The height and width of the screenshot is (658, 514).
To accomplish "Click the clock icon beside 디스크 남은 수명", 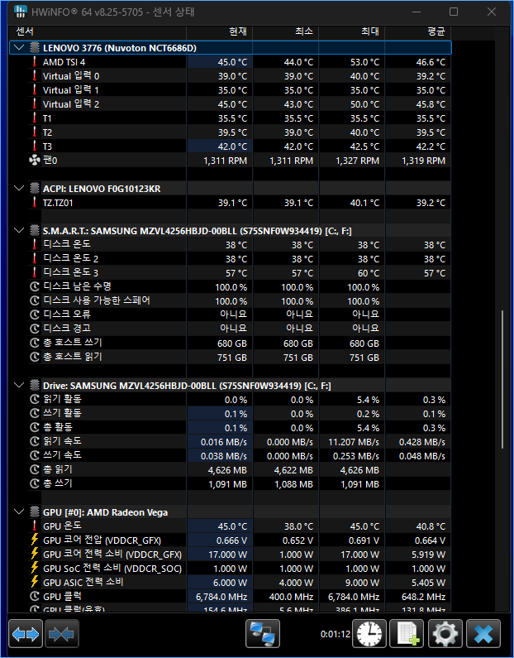I will 35,287.
